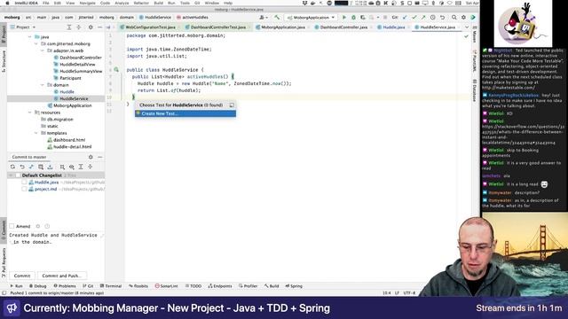Build project using the hammer icon
This screenshot has height=319, width=568.
(277, 18)
